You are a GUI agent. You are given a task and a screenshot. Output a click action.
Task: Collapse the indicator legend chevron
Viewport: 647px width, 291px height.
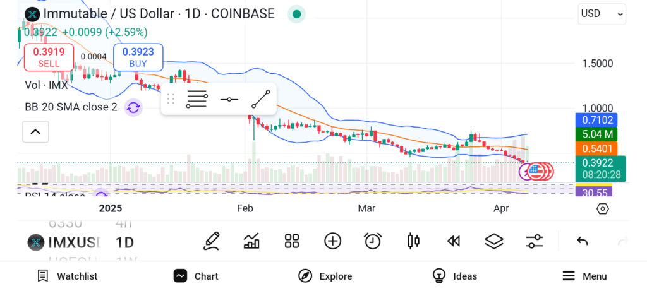(35, 132)
